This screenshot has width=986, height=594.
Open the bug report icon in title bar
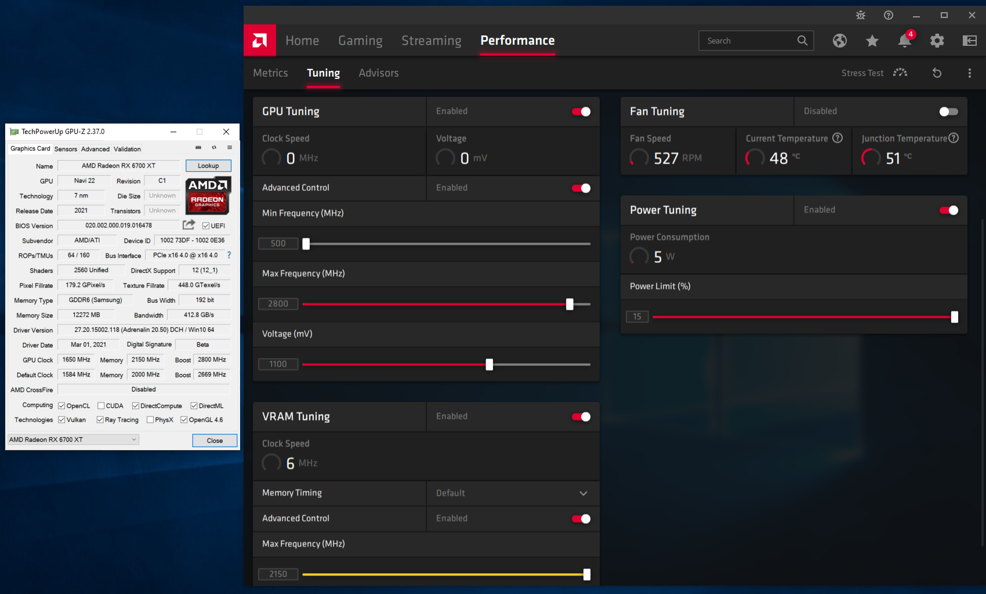pyautogui.click(x=861, y=15)
